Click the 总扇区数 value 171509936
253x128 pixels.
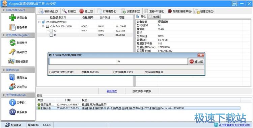coord(164,47)
